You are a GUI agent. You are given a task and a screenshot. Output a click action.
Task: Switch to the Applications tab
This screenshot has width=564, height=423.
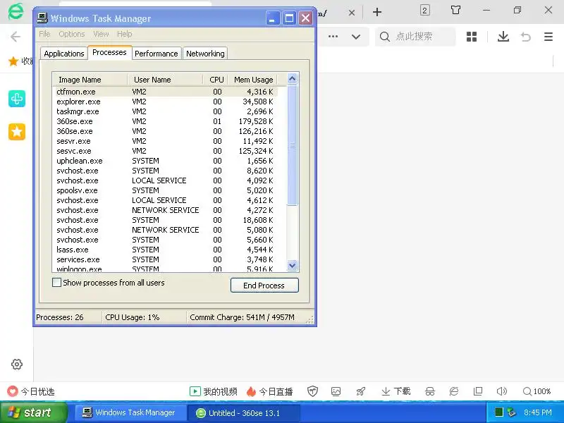[63, 54]
